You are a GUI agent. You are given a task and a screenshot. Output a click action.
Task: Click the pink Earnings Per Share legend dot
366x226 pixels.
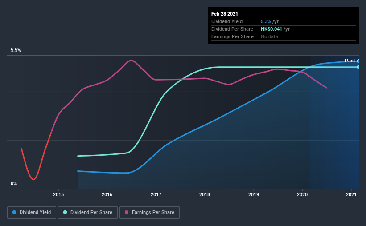click(x=127, y=212)
